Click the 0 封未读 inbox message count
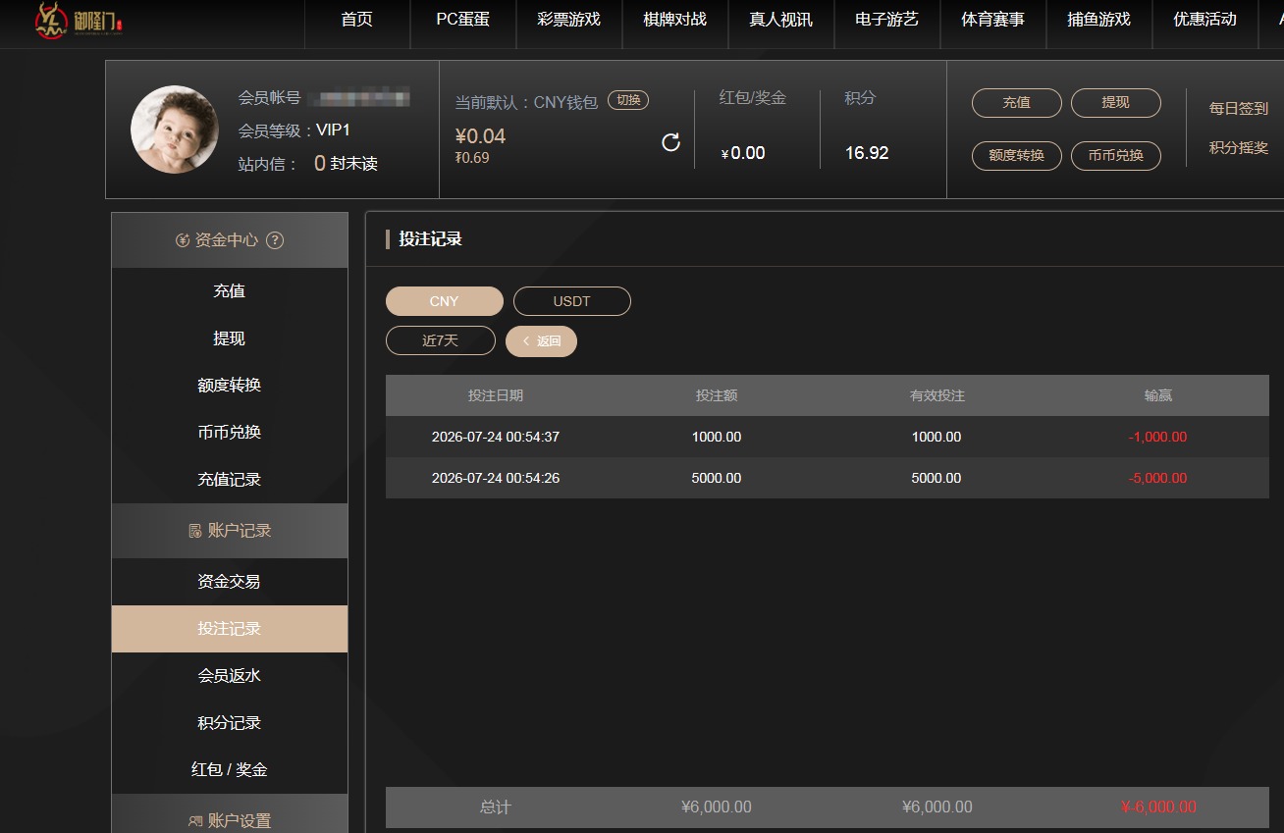The width and height of the screenshot is (1284, 833). point(346,164)
